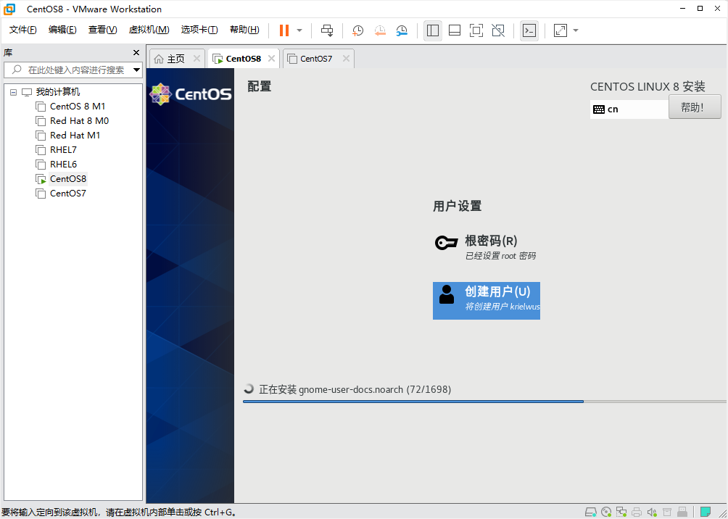This screenshot has width=728, height=519.
Task: Open the stretch display options dropdown arrow
Action: [576, 30]
